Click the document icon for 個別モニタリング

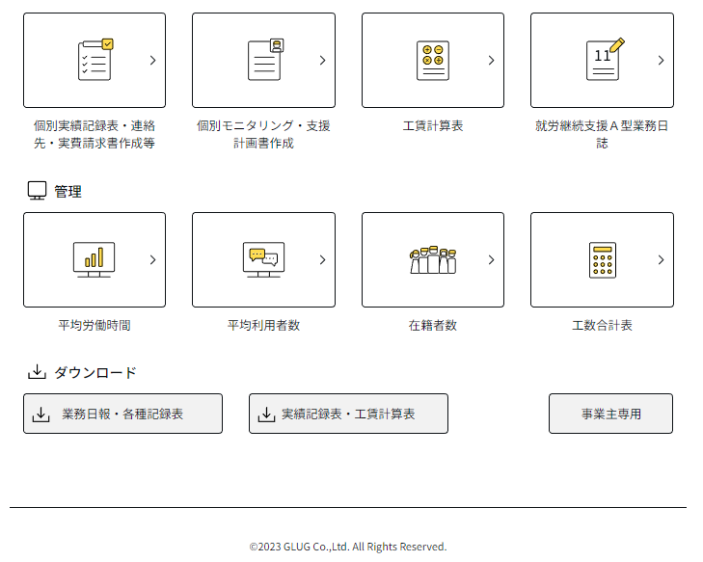[264, 60]
